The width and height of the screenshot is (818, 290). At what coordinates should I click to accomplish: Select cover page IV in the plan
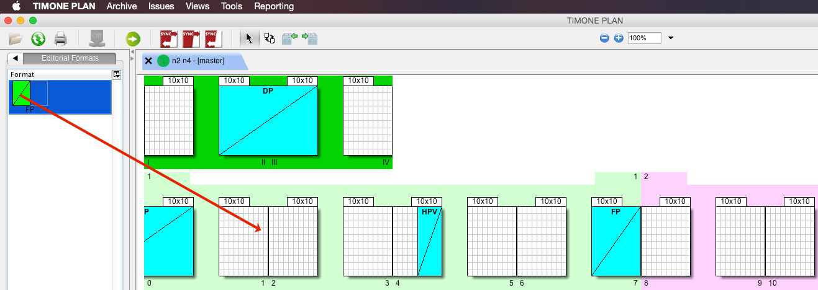368,120
